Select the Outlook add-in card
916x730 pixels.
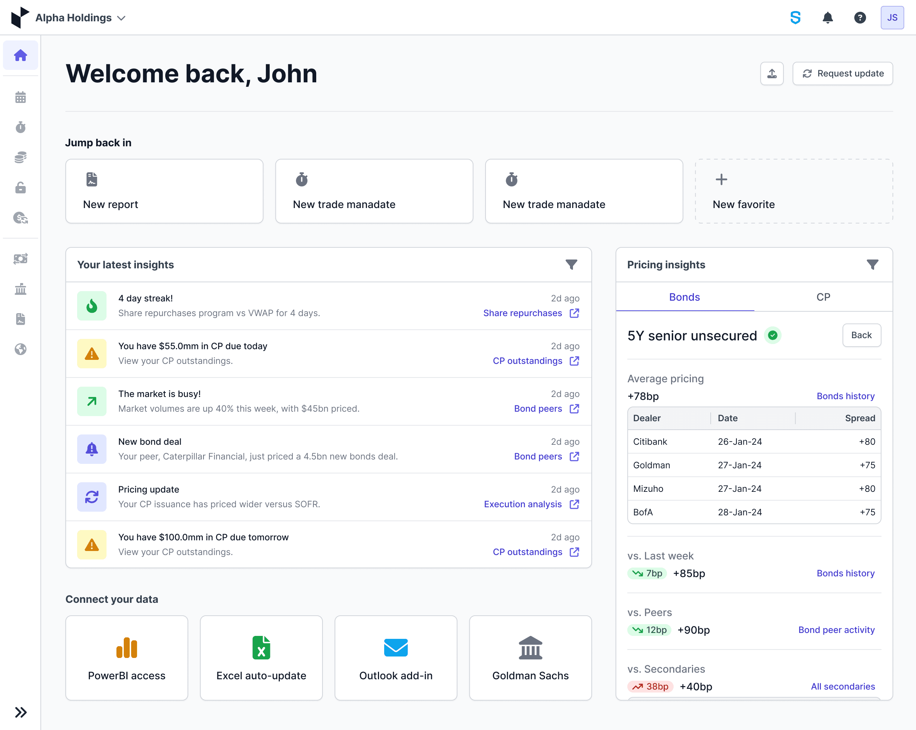(x=396, y=658)
